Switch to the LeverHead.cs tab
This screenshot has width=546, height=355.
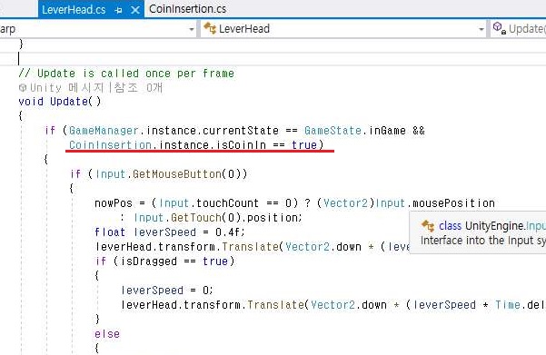74,9
